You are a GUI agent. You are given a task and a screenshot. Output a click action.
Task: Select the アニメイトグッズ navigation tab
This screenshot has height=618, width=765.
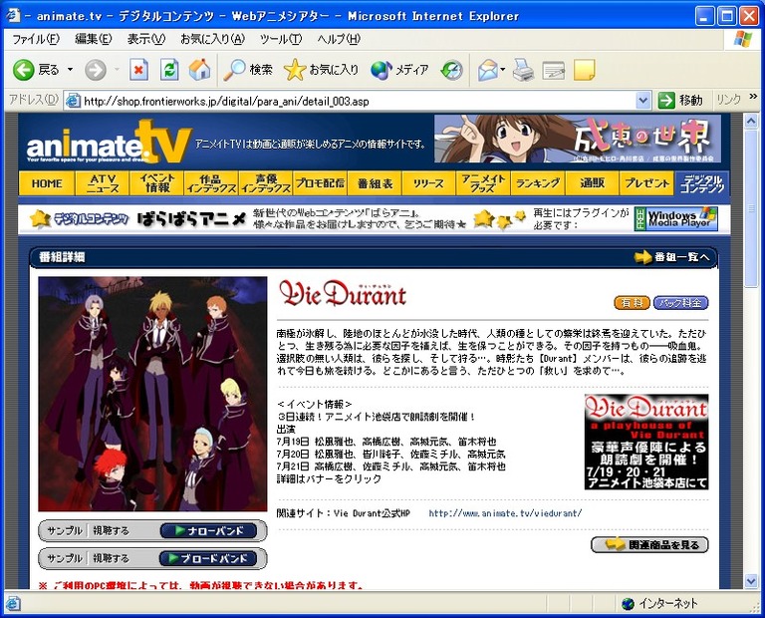[483, 183]
